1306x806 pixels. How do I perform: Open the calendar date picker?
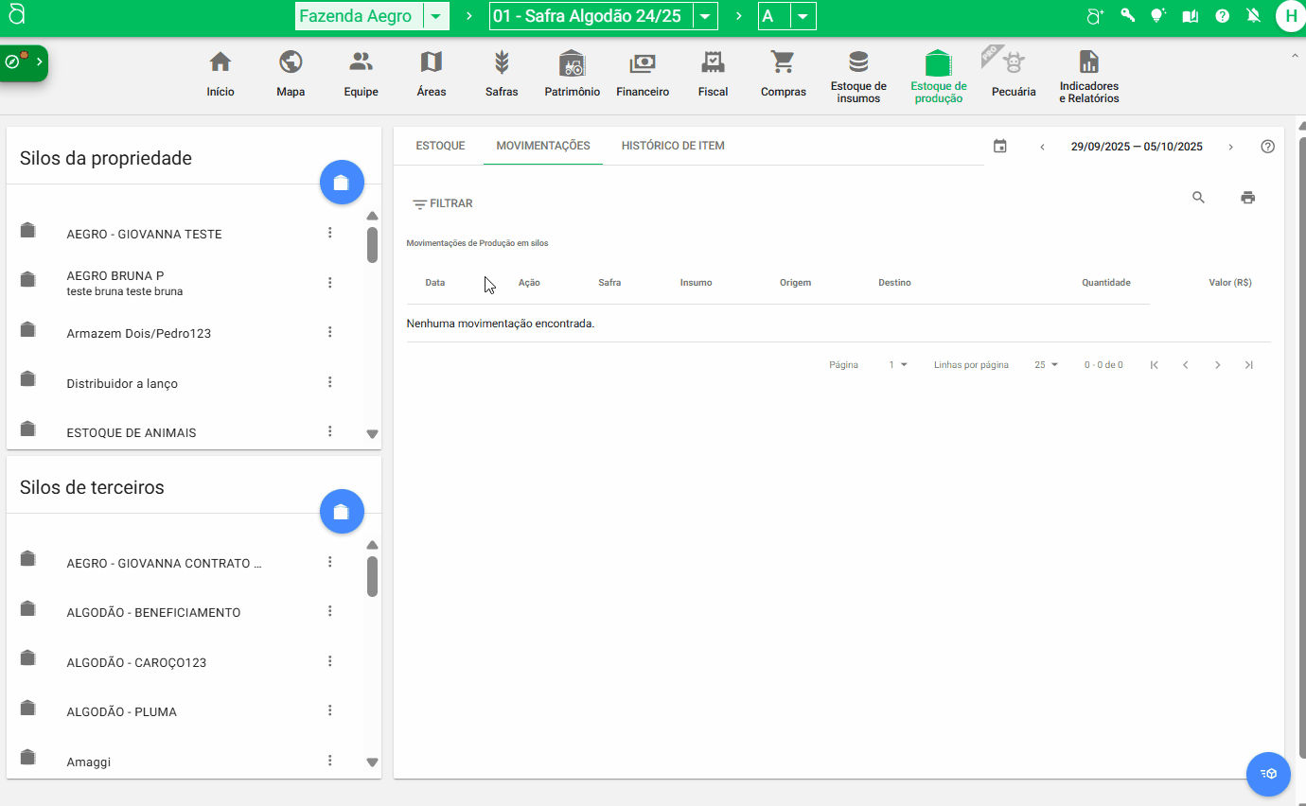pos(999,147)
